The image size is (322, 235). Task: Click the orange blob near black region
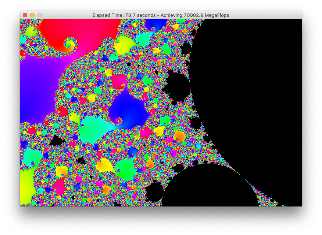[x=179, y=136]
